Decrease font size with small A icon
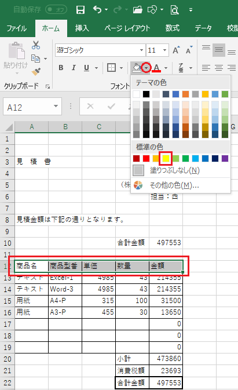 (x=189, y=50)
